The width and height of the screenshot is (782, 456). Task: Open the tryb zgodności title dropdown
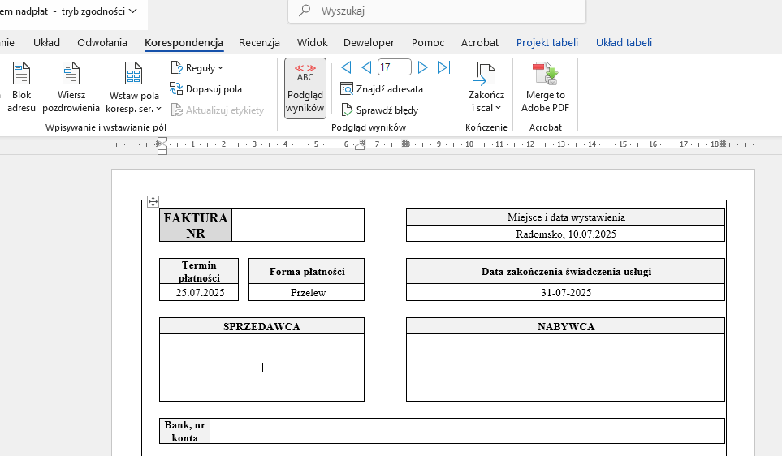(132, 11)
